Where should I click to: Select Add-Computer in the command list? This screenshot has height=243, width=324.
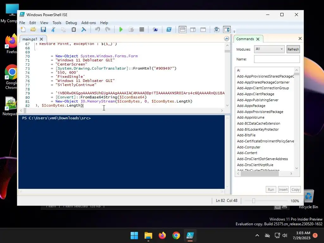click(x=249, y=147)
